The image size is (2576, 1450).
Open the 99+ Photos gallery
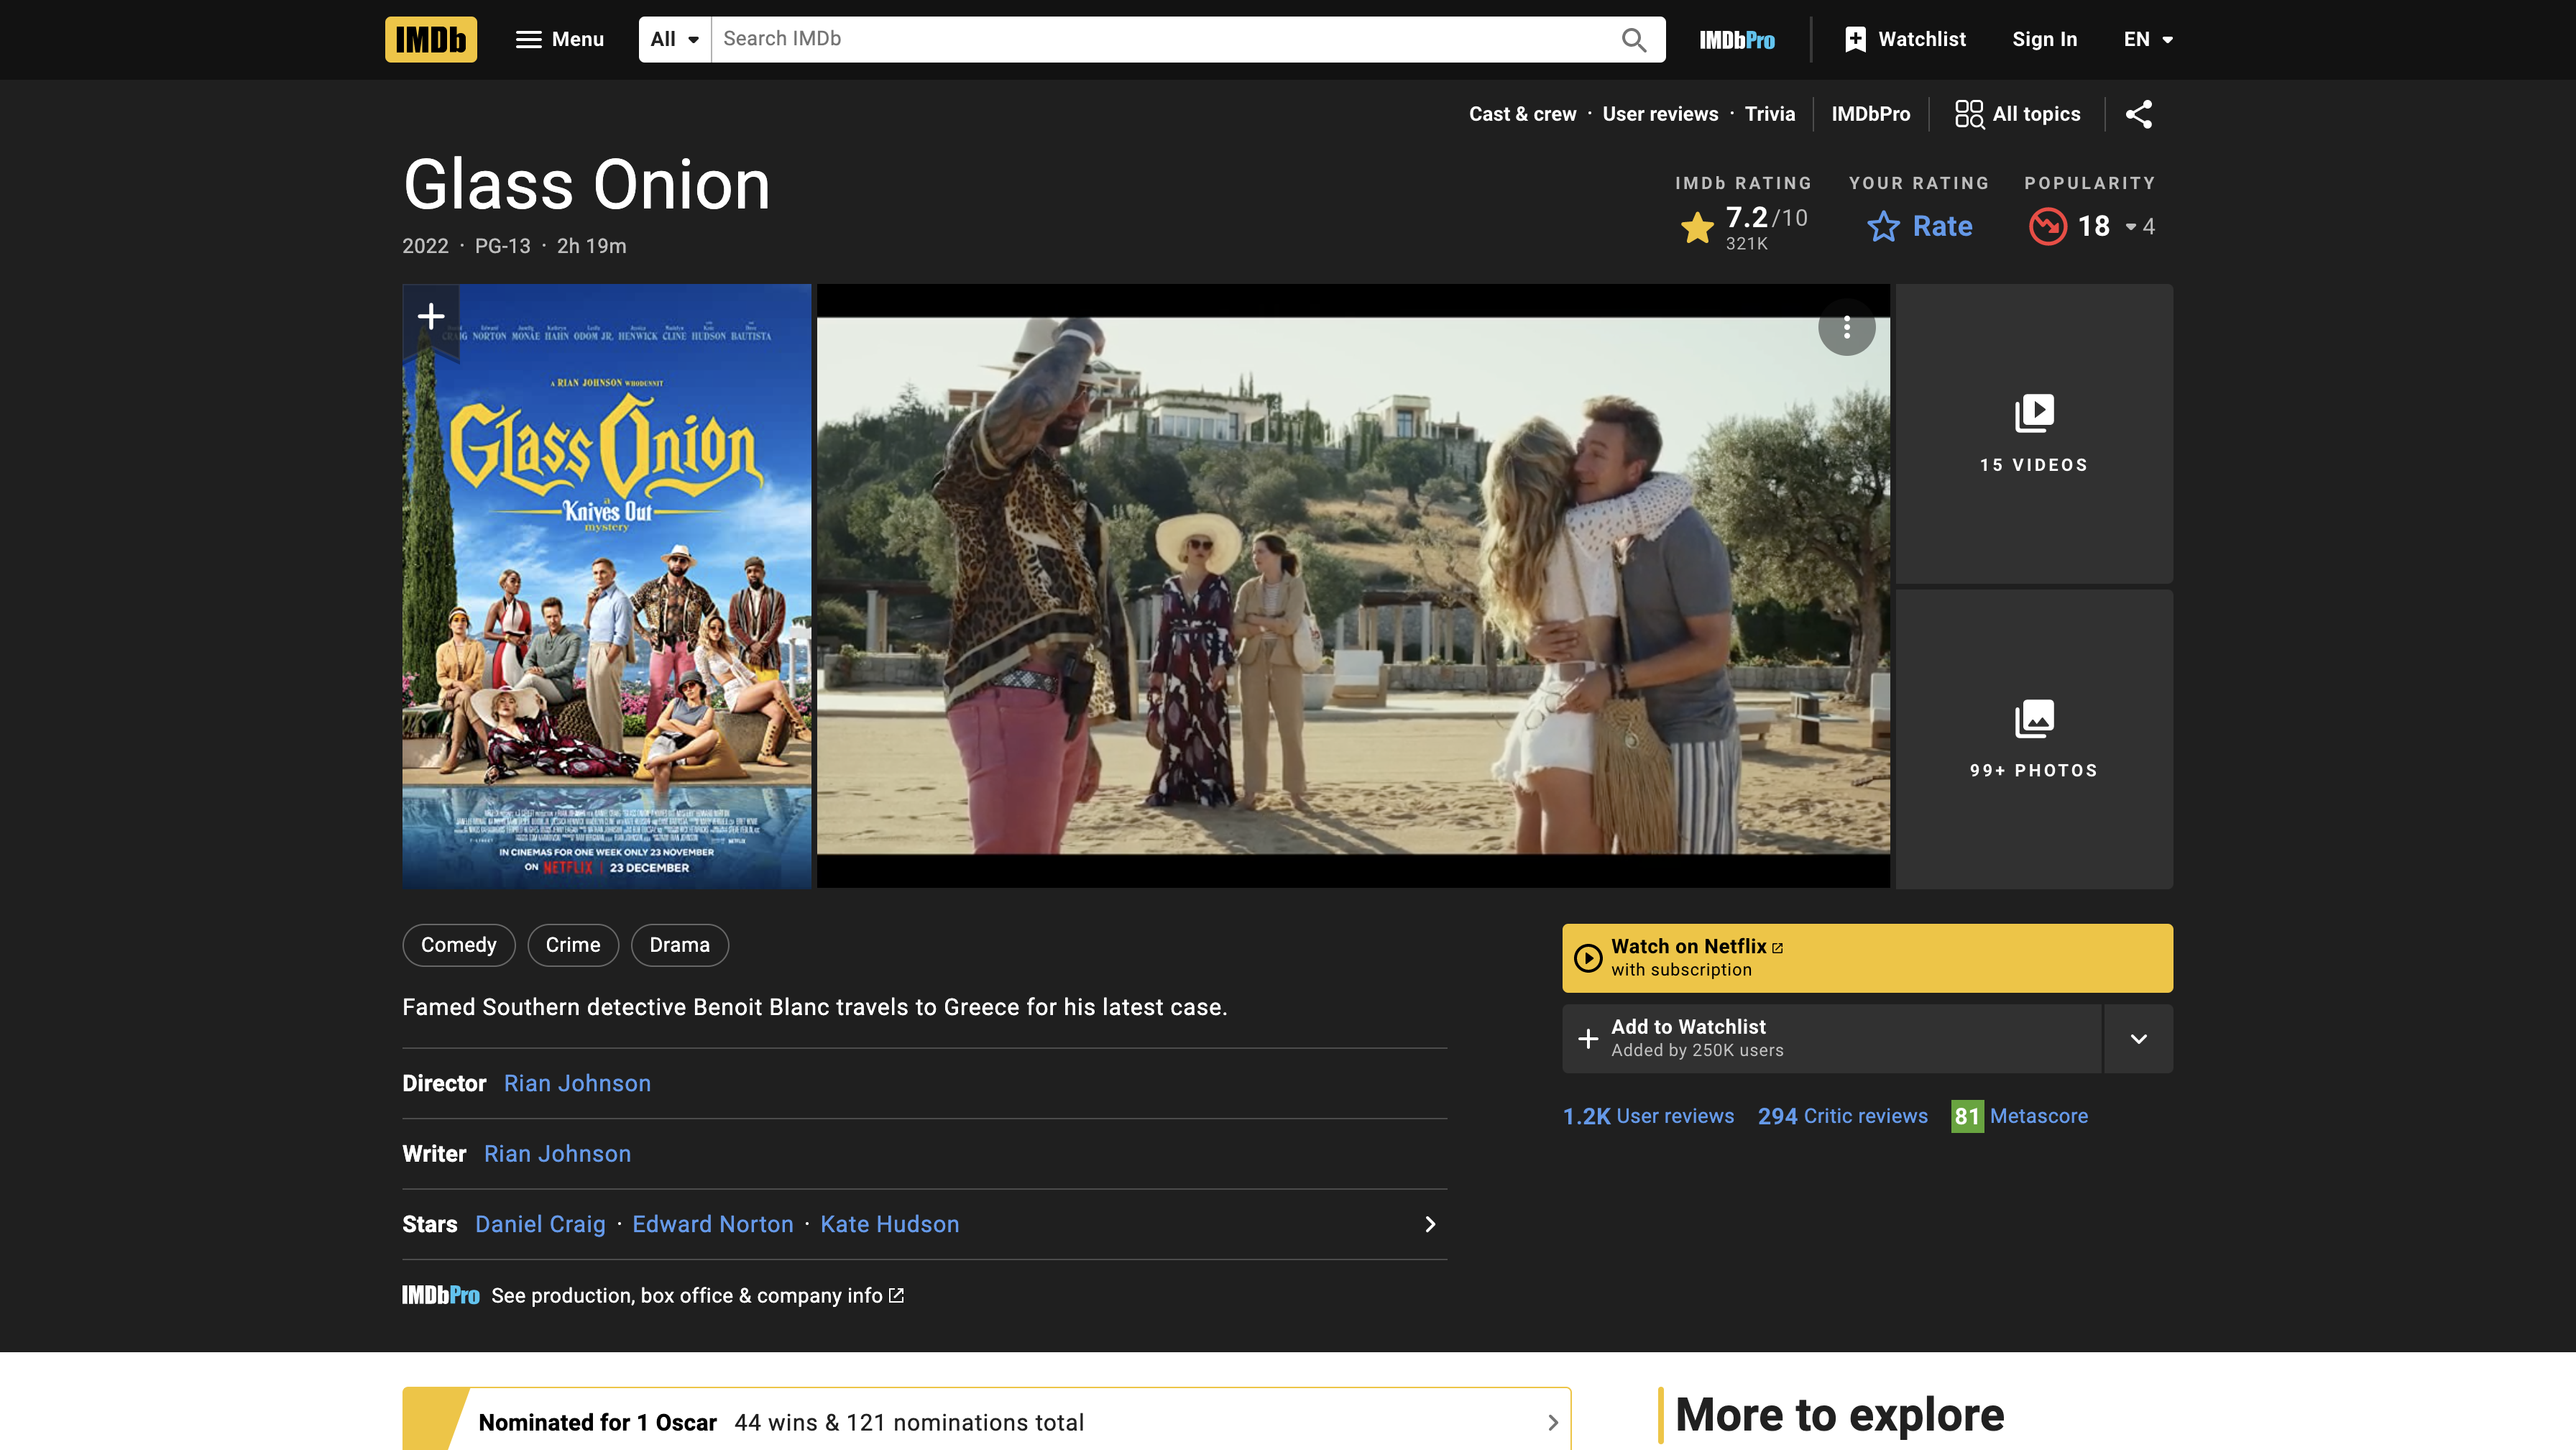click(2034, 739)
